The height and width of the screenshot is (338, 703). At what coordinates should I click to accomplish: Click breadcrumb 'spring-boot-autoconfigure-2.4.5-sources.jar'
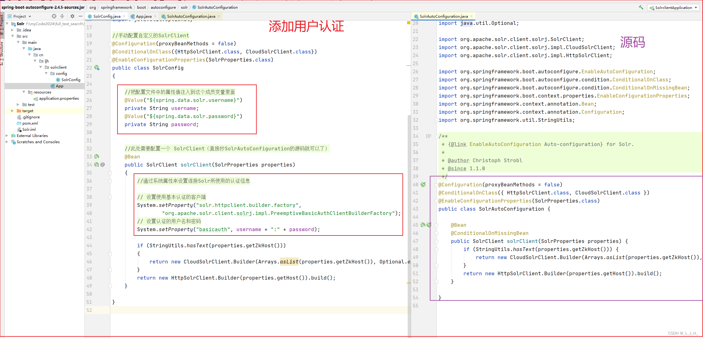tap(43, 7)
